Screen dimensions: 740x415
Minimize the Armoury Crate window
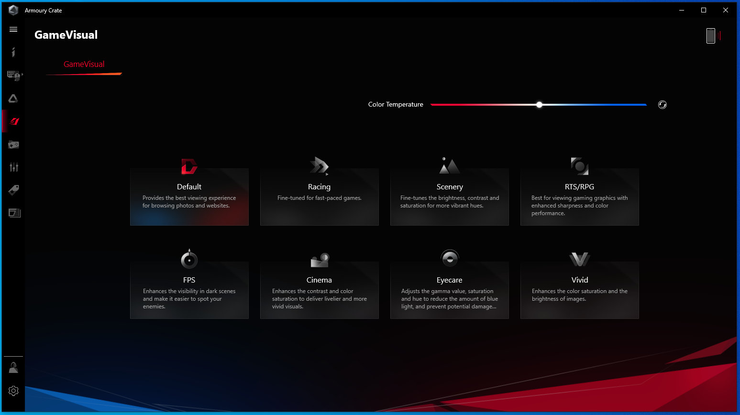click(x=682, y=10)
